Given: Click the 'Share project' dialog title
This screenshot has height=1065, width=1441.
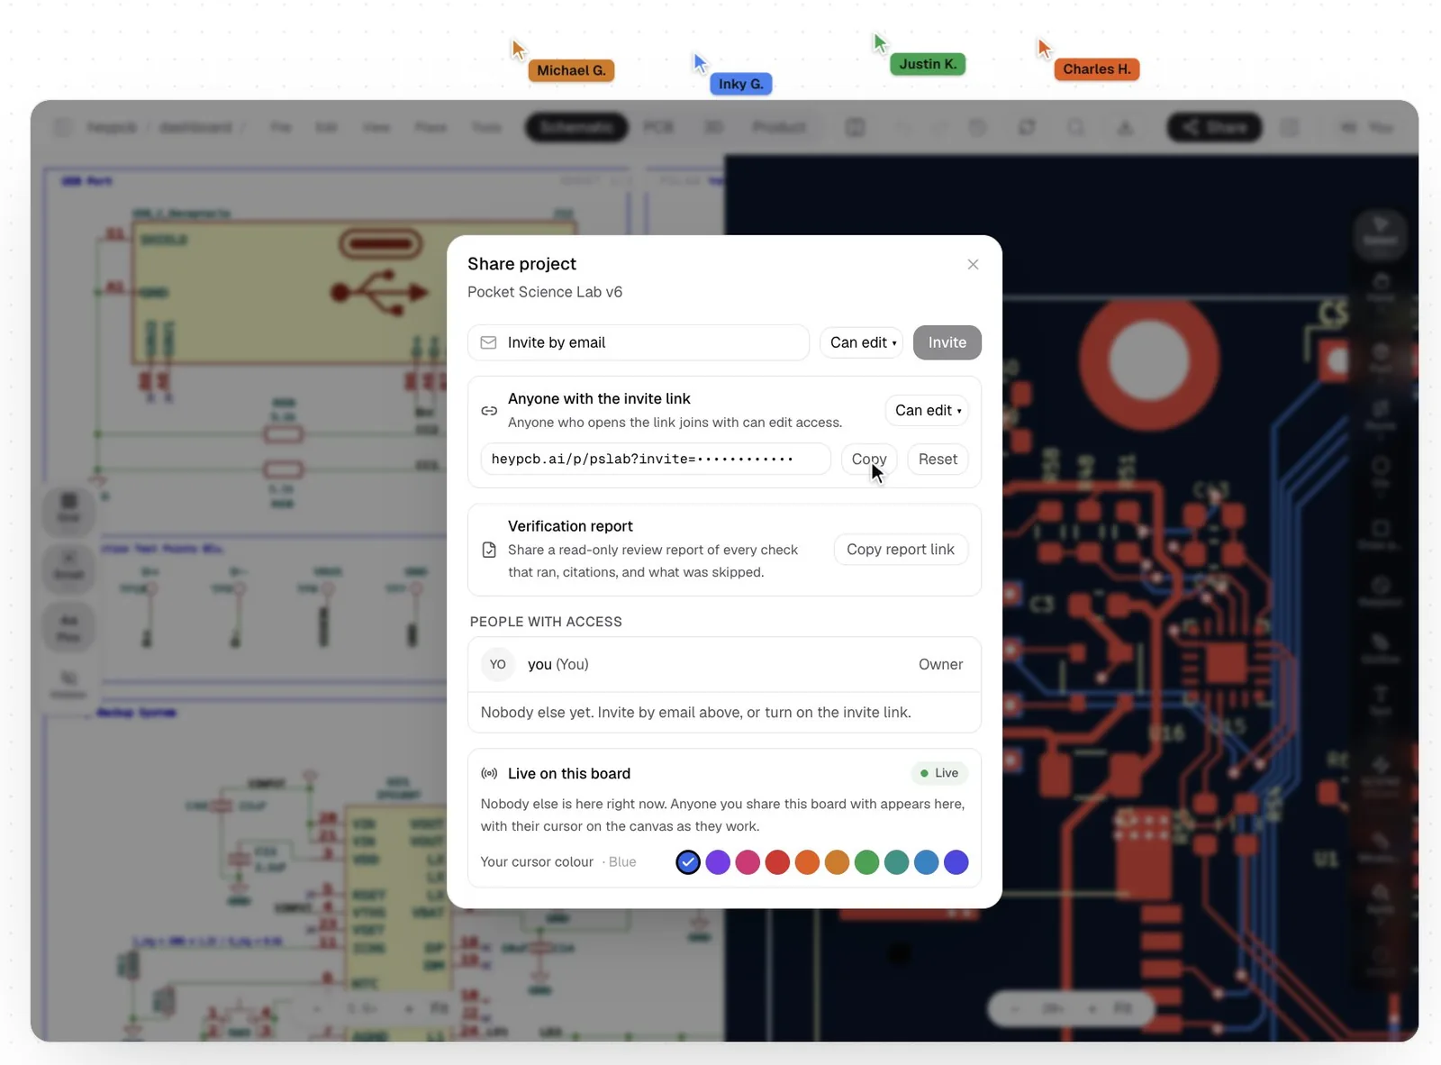Looking at the screenshot, I should point(521,264).
